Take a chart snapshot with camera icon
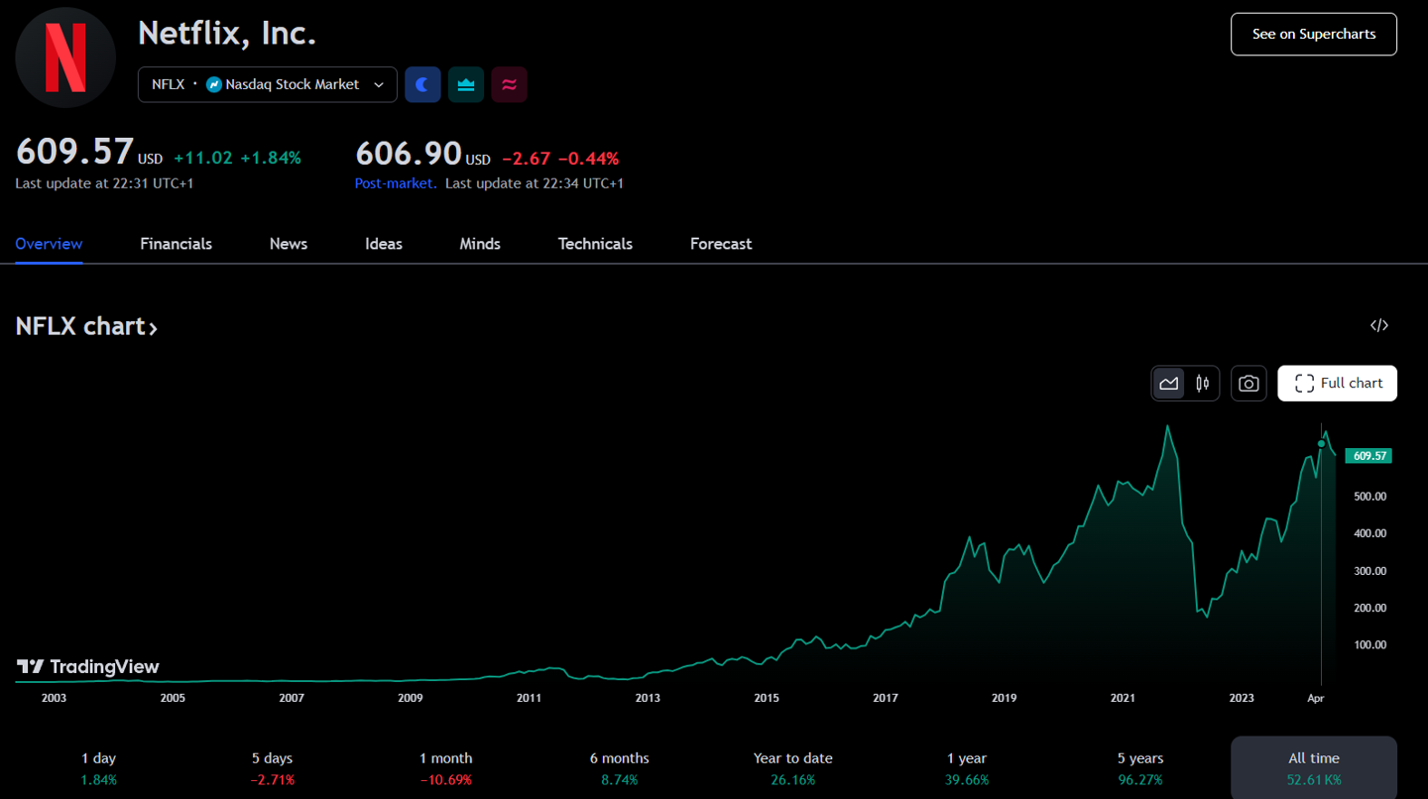1428x799 pixels. point(1249,384)
